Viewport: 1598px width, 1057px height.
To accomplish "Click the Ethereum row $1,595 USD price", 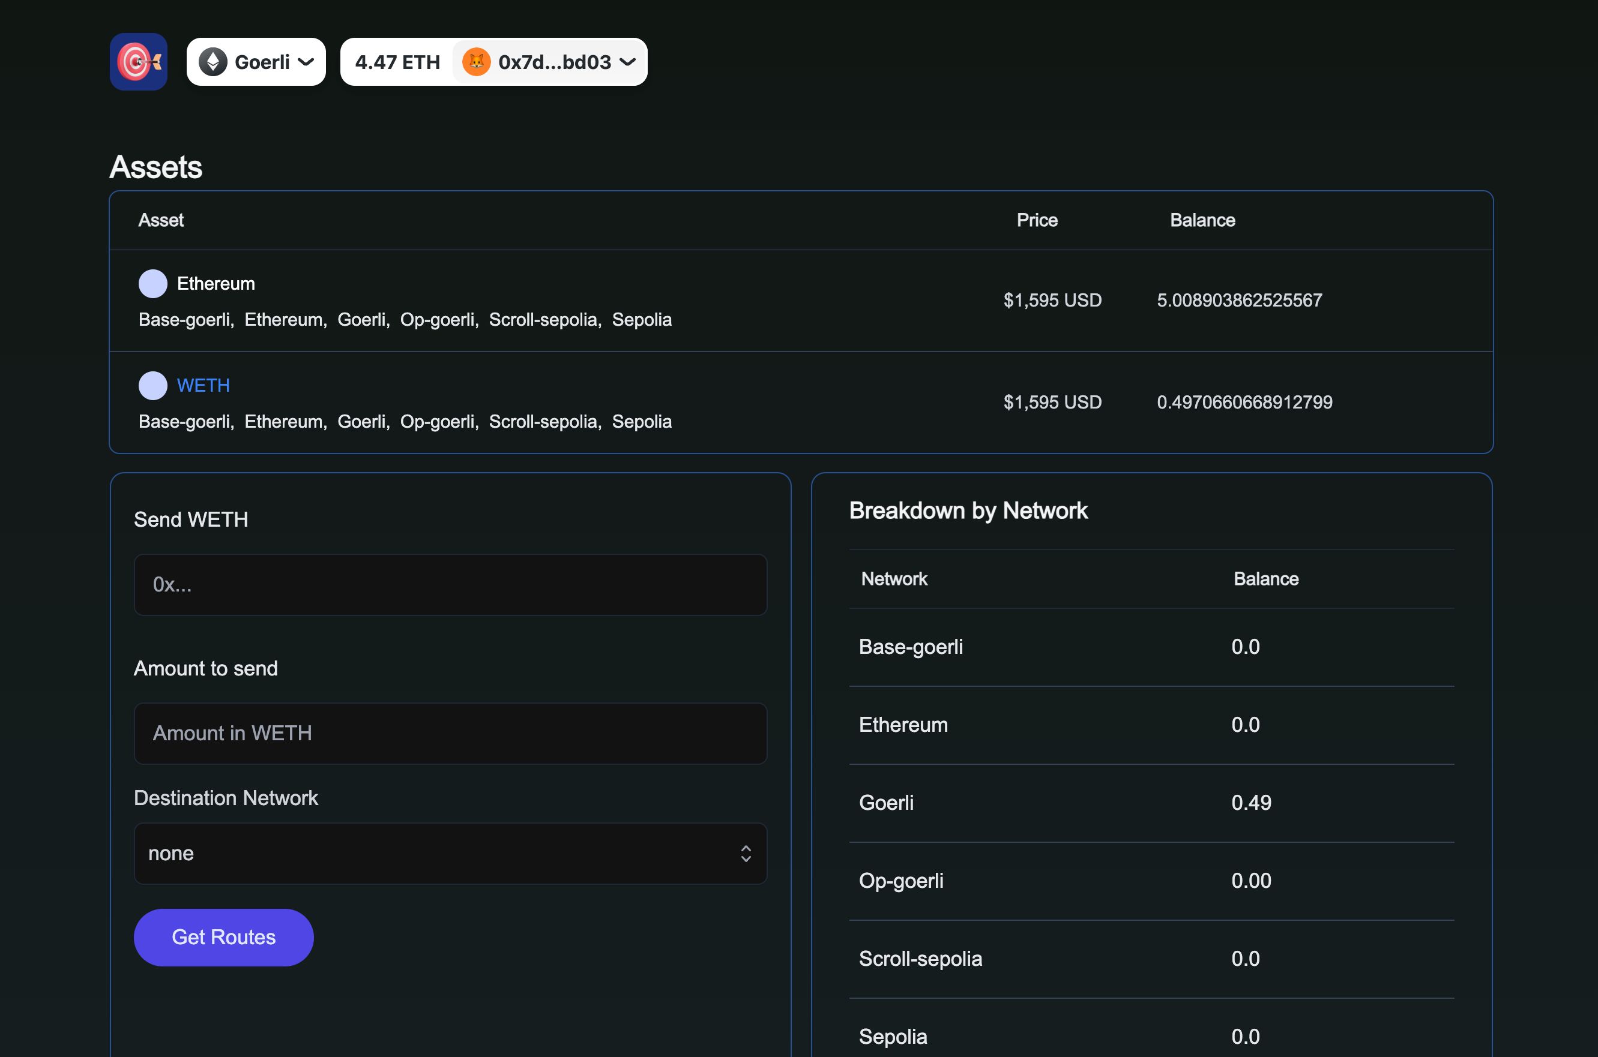I will click(x=1052, y=301).
